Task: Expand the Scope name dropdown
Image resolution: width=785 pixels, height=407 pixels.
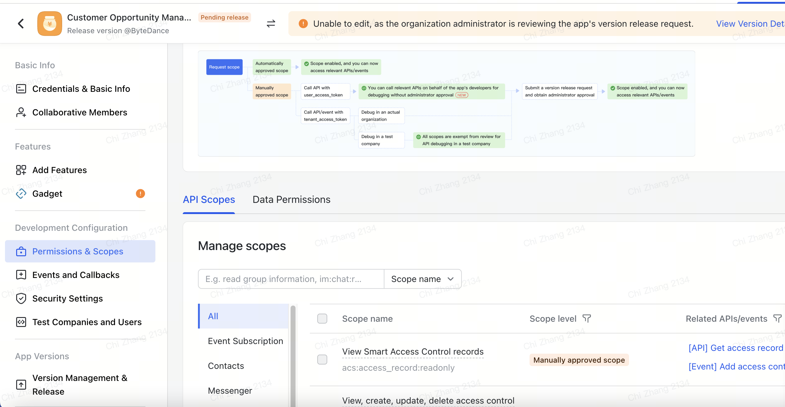Action: [422, 279]
